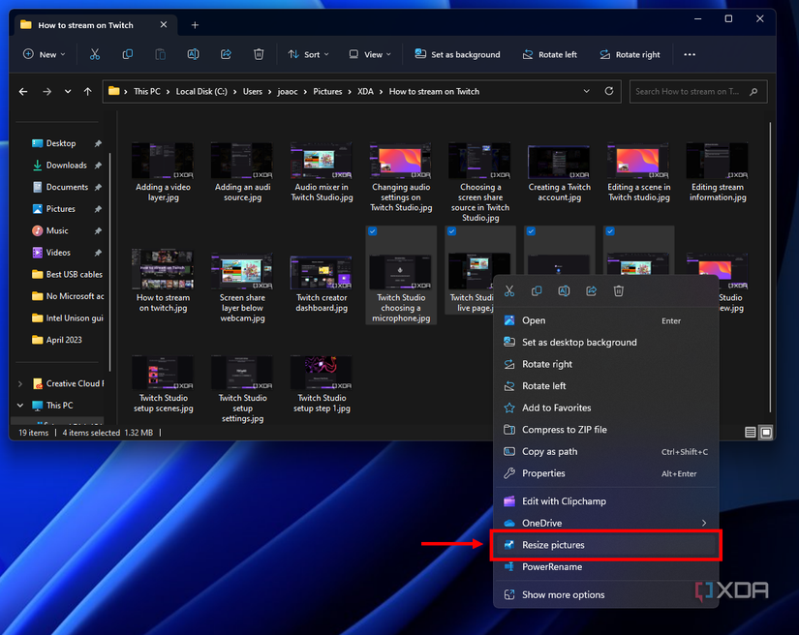Screen dimensions: 799x635
Task: Switch to large thumbnails view icon in status bar
Action: pos(766,433)
